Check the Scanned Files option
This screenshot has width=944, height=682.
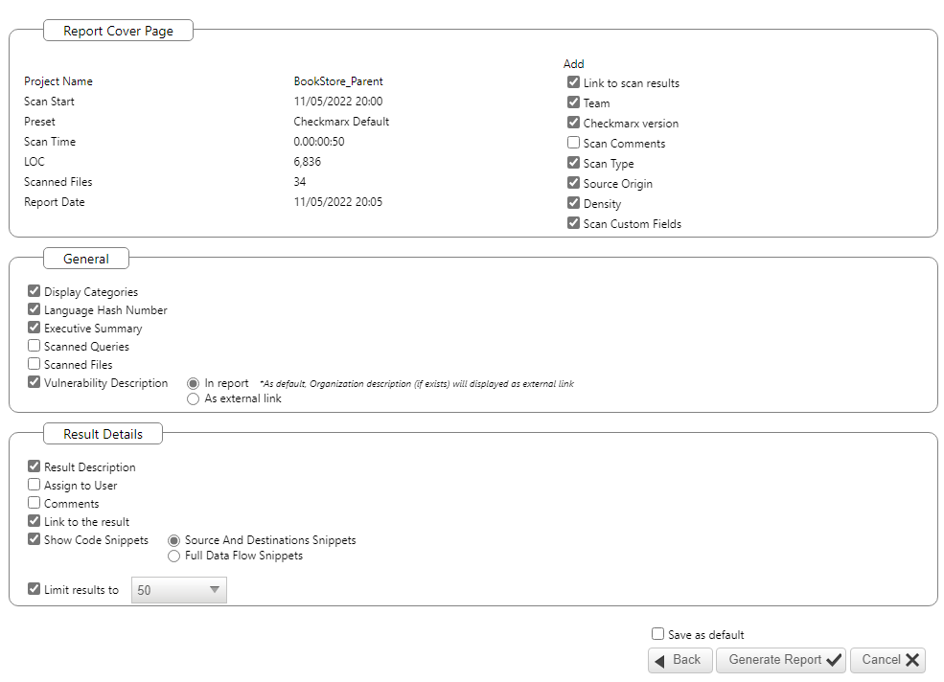35,364
